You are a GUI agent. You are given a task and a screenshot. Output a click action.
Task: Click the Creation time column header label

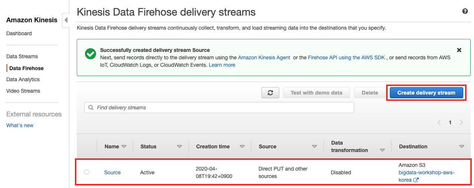pos(213,146)
